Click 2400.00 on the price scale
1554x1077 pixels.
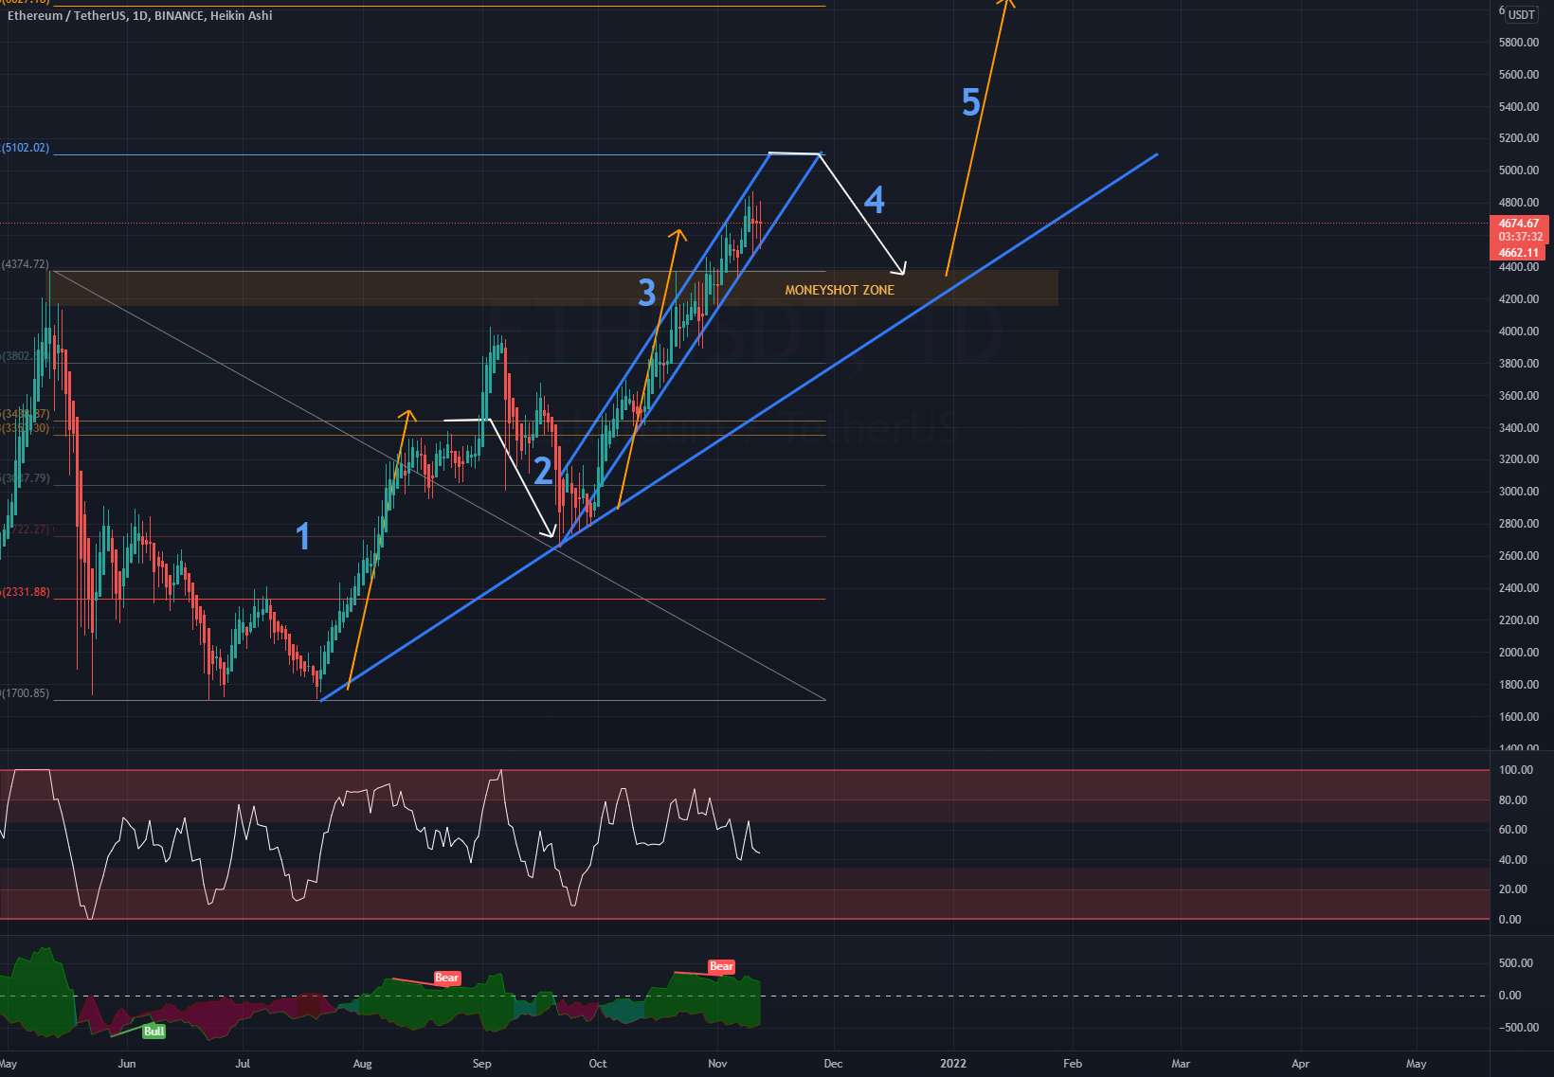pyautogui.click(x=1518, y=588)
